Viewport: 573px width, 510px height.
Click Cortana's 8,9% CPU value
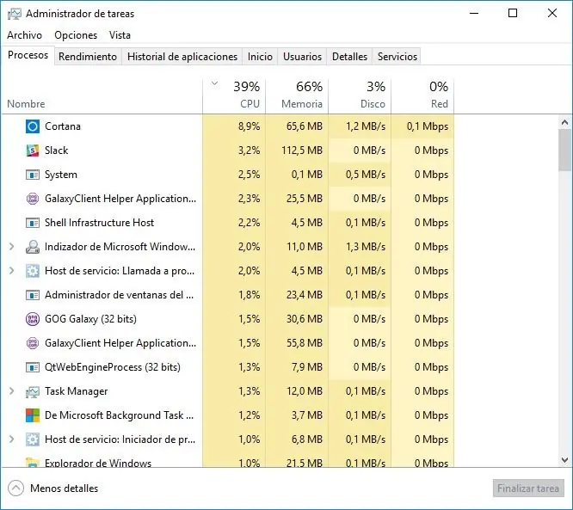(250, 126)
